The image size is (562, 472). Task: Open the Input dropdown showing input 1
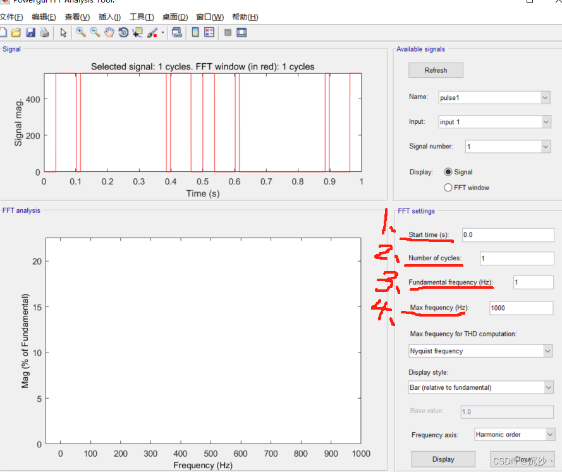pos(494,122)
